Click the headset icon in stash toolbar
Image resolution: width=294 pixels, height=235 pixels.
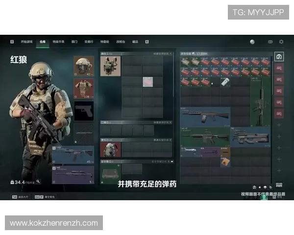(x=254, y=187)
